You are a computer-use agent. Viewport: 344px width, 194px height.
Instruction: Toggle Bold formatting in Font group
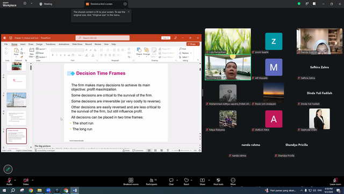53,55
